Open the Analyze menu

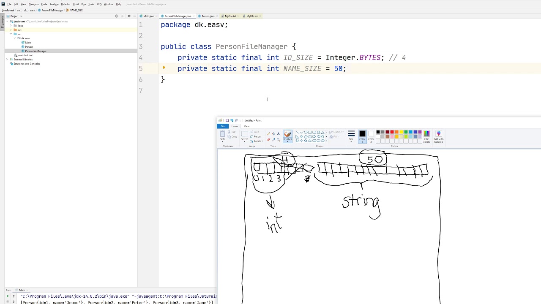point(54,4)
